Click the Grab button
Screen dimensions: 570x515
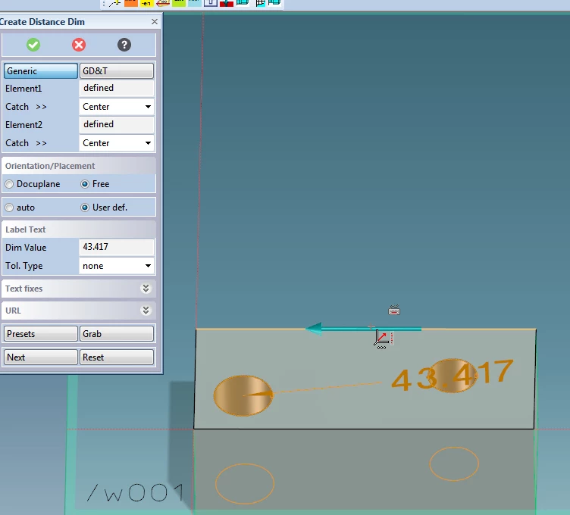pyautogui.click(x=116, y=334)
